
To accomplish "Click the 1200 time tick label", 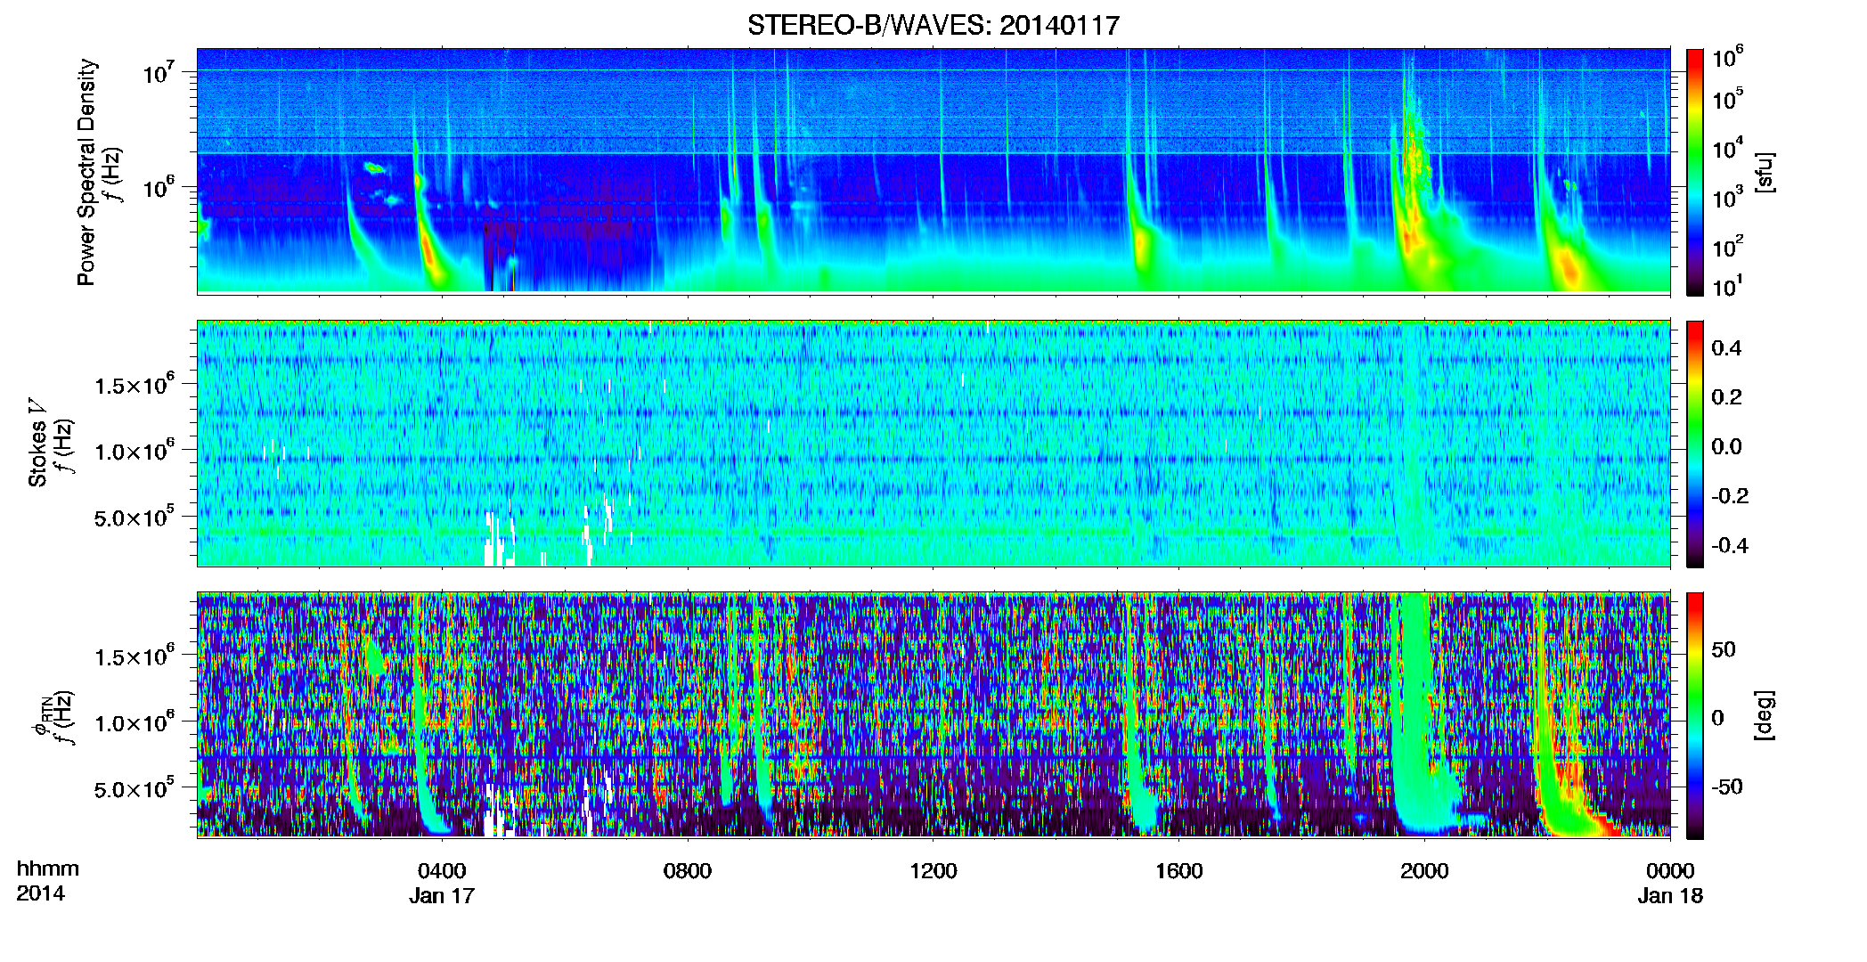I will 933,870.
